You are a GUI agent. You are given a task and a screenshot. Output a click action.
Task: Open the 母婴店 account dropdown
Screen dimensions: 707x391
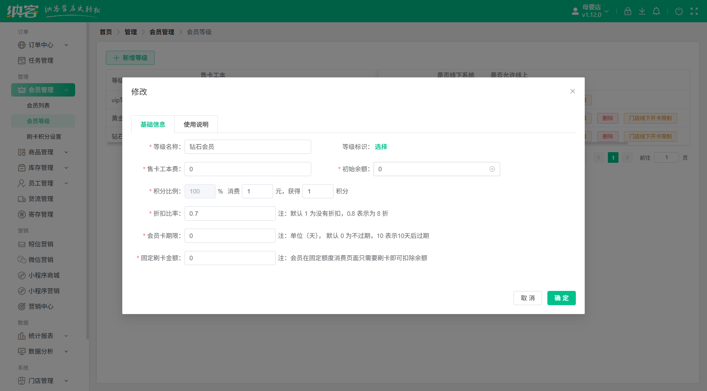click(591, 11)
